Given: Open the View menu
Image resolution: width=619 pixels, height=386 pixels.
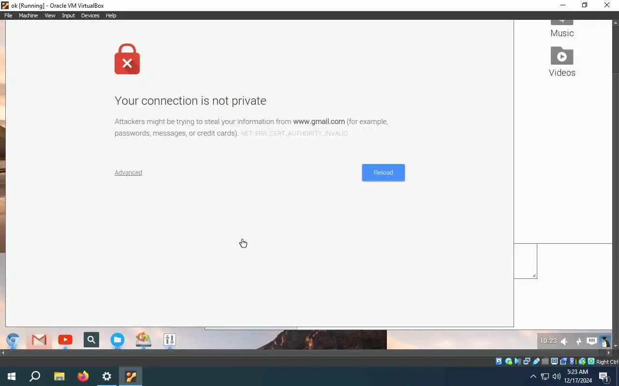Looking at the screenshot, I should coord(50,15).
